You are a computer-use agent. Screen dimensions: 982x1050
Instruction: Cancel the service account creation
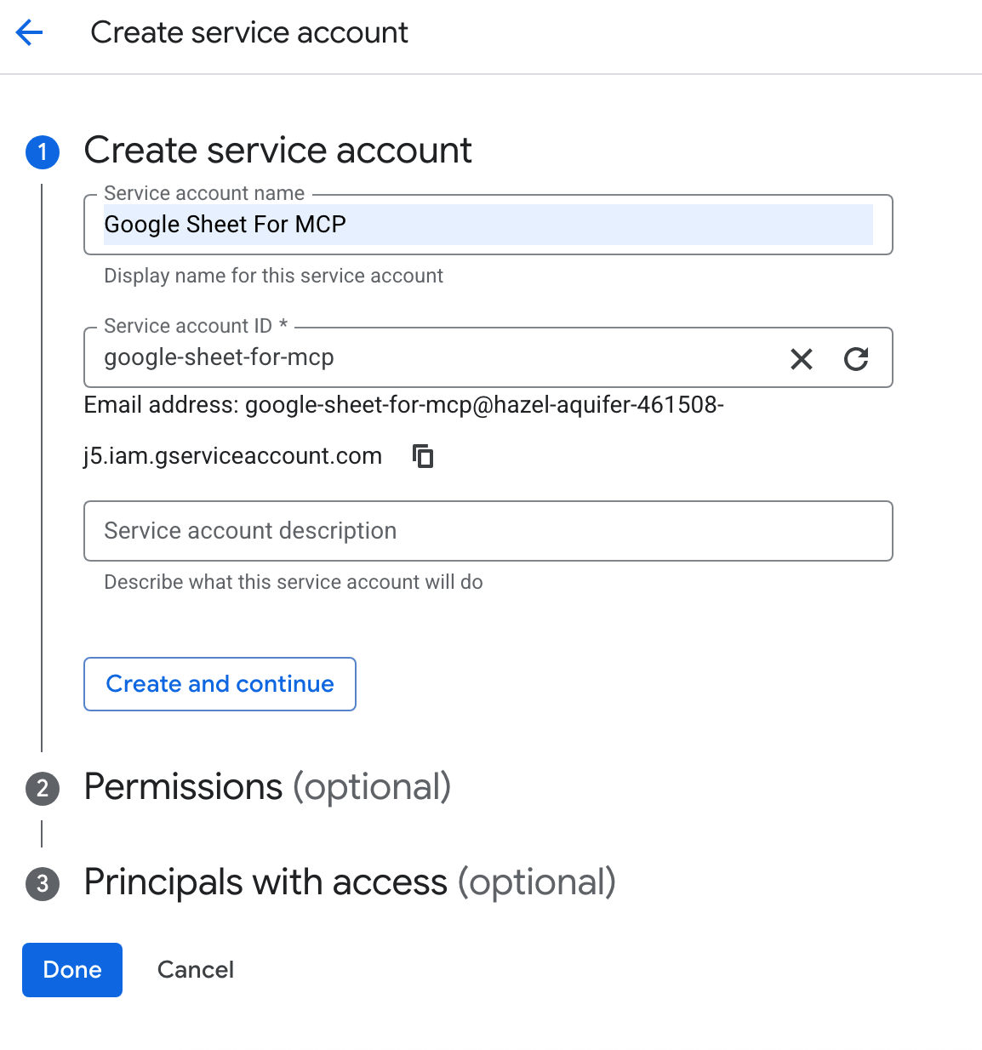196,970
